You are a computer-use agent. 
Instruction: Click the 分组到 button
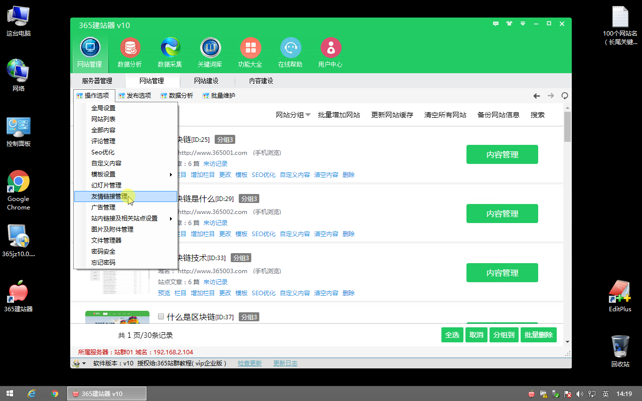click(x=504, y=335)
